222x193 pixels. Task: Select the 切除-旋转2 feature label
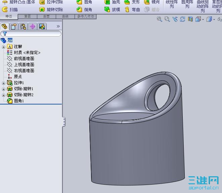[x=24, y=95]
